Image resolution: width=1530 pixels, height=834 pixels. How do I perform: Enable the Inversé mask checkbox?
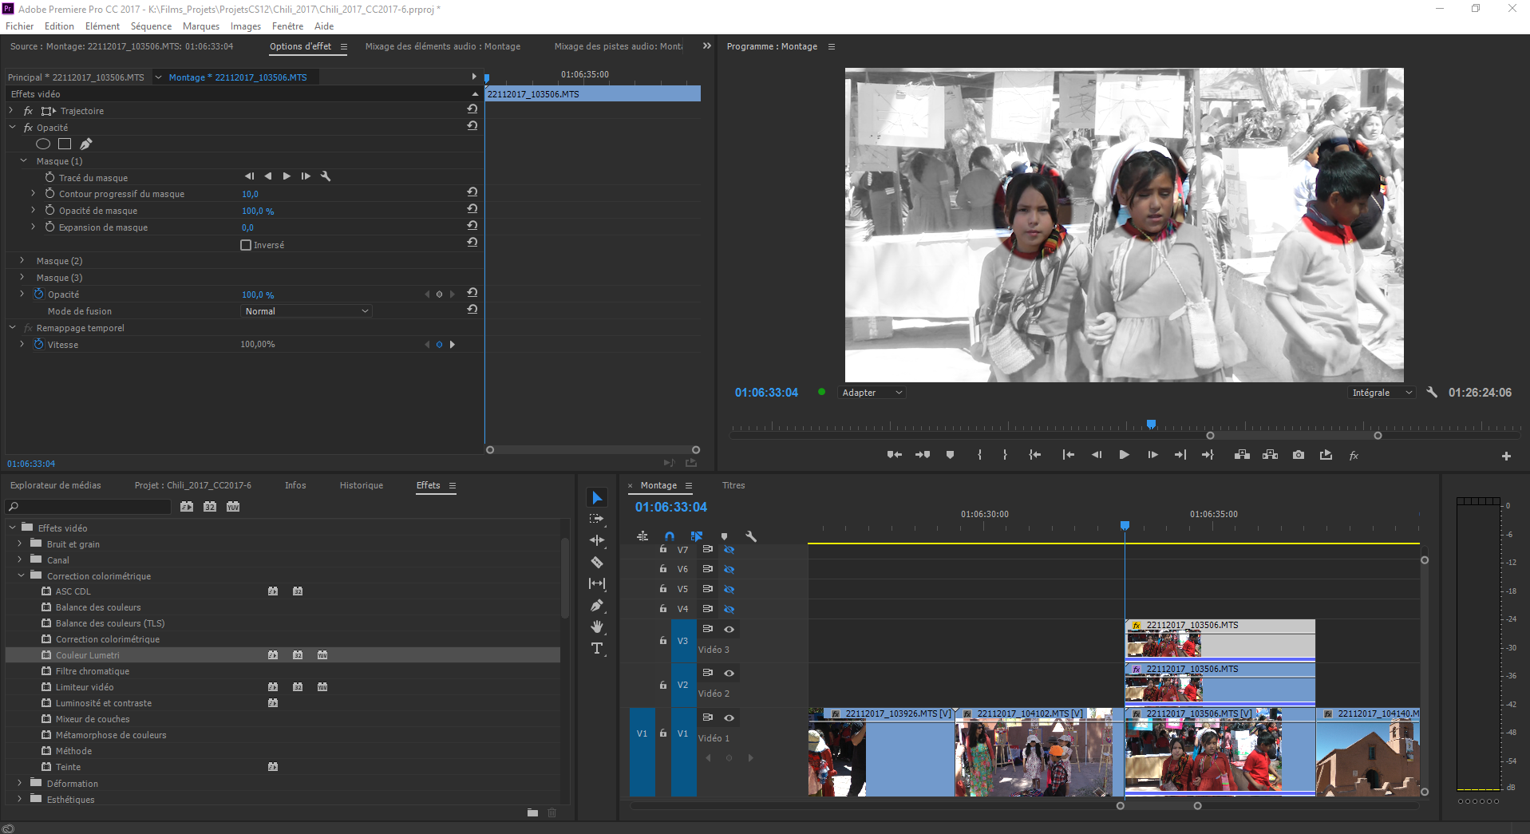(246, 245)
